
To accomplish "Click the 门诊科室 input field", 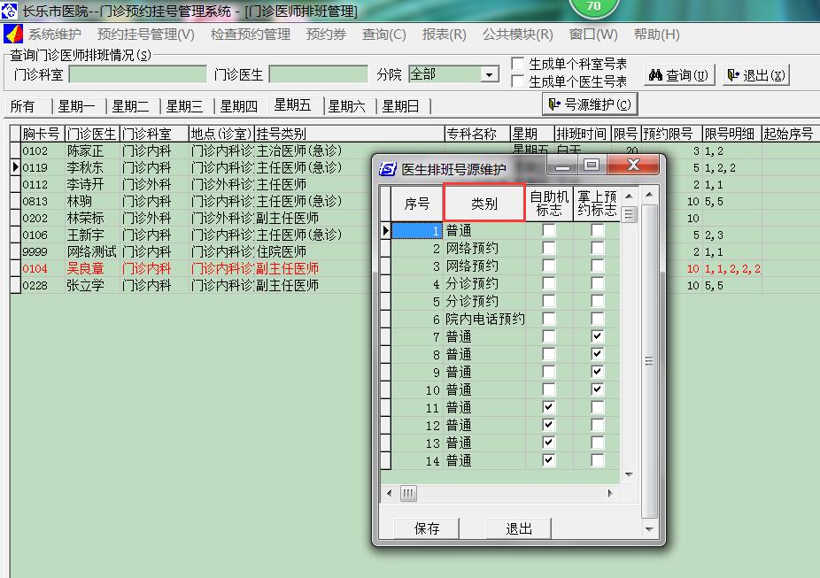I will click(x=138, y=74).
